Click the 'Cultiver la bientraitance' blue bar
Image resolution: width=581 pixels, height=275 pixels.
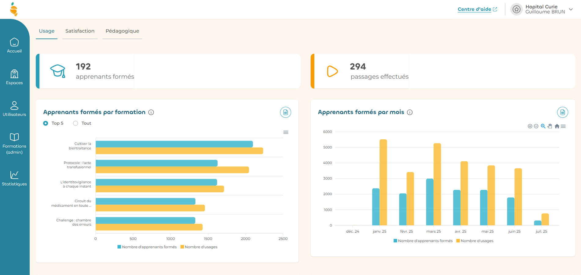point(174,144)
